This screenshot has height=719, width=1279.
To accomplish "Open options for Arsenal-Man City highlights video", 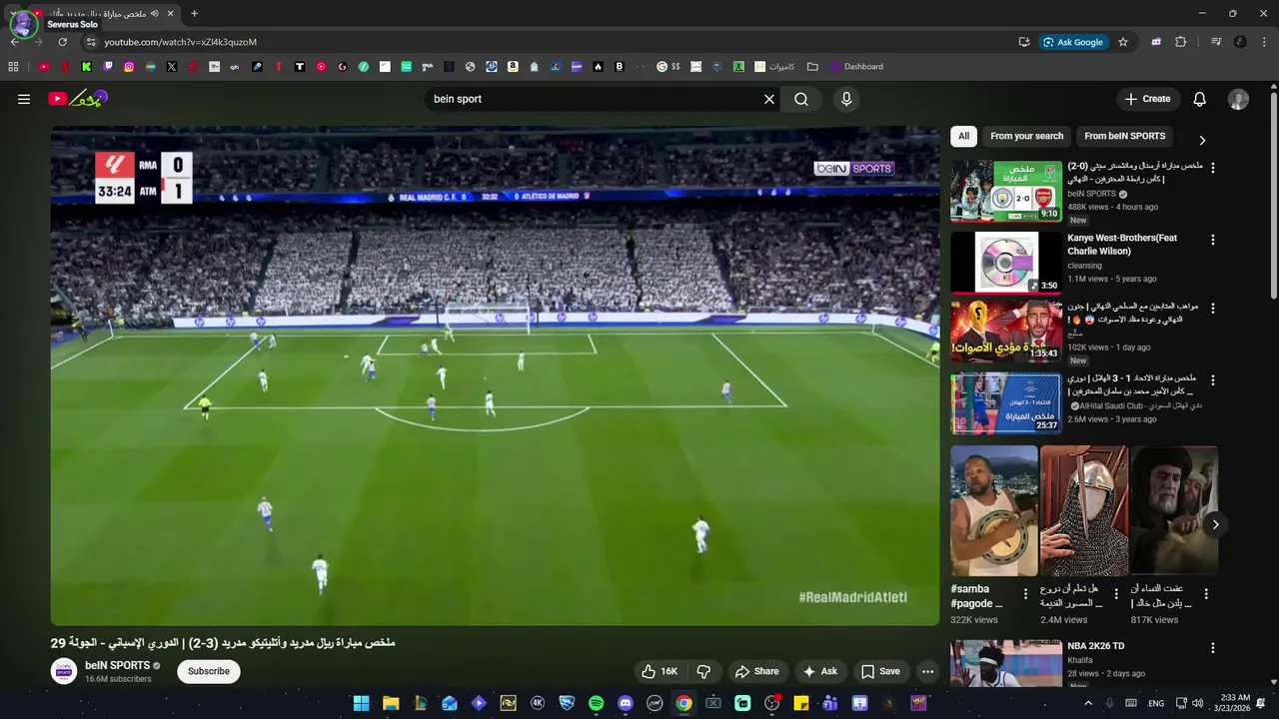I will click(1213, 168).
